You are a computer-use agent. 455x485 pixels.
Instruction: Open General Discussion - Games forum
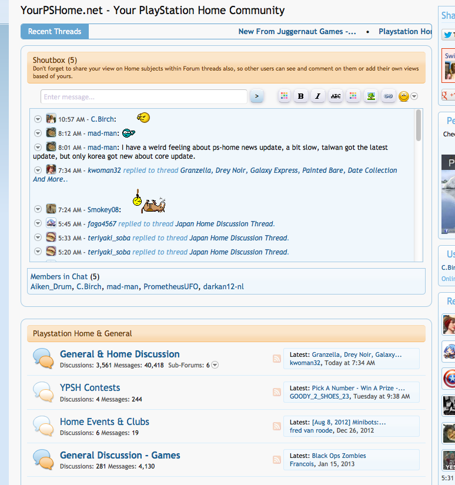120,455
